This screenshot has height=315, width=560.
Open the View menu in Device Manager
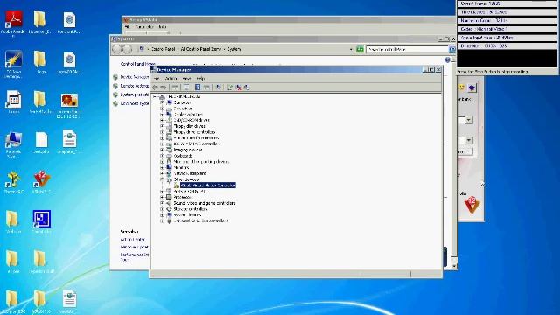pos(186,78)
